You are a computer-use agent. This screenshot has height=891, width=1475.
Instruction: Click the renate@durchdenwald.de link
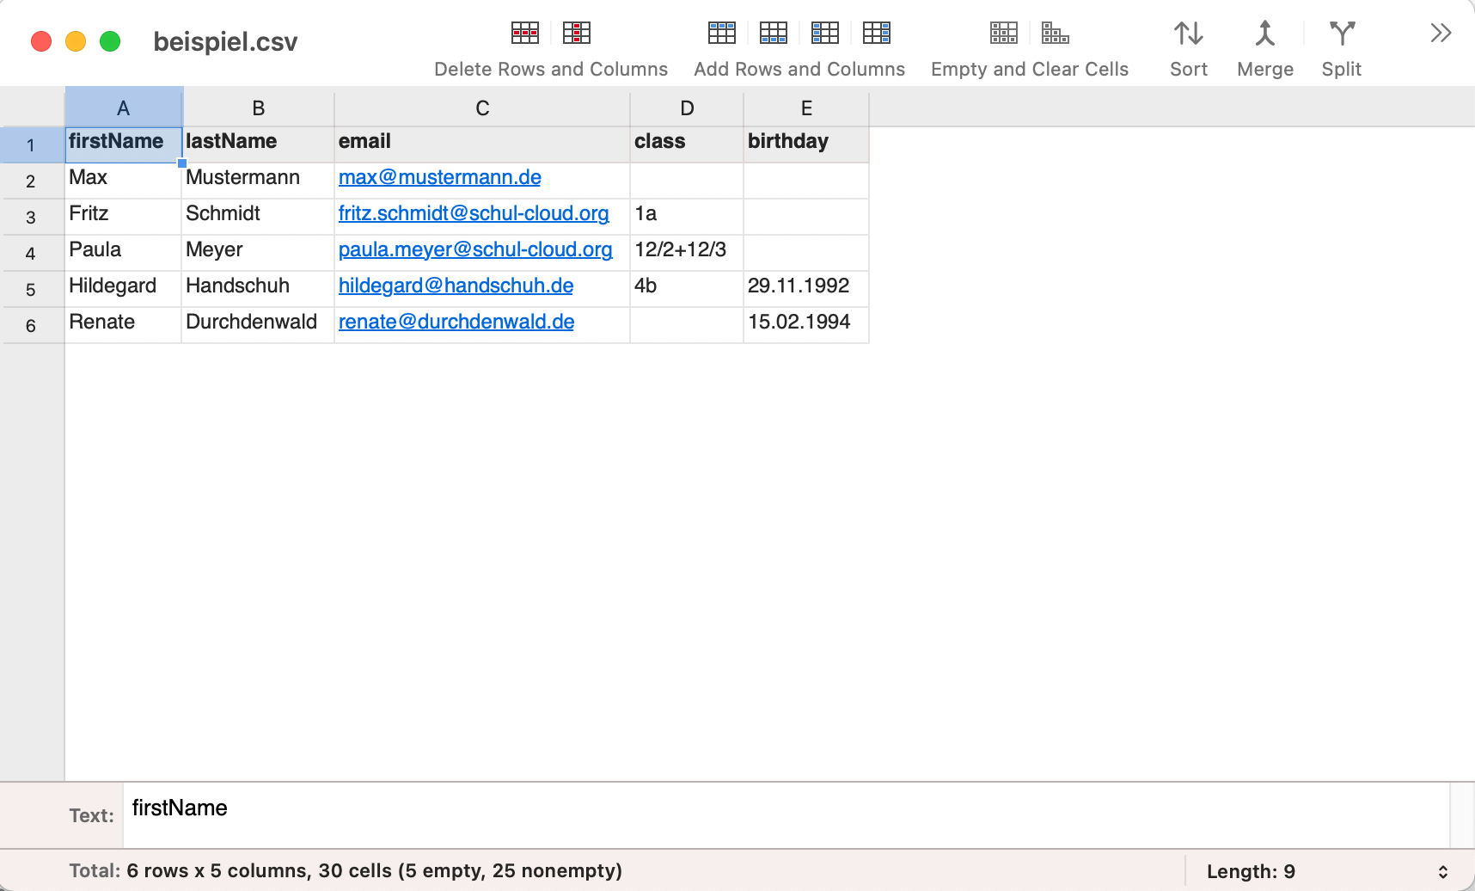pos(456,323)
